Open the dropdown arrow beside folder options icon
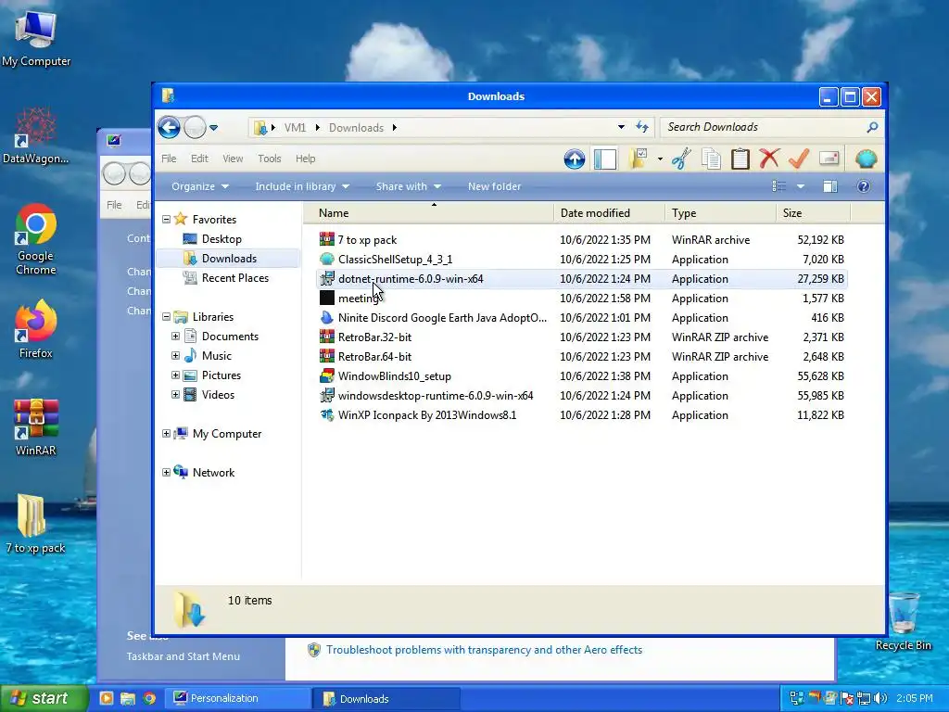 click(660, 159)
